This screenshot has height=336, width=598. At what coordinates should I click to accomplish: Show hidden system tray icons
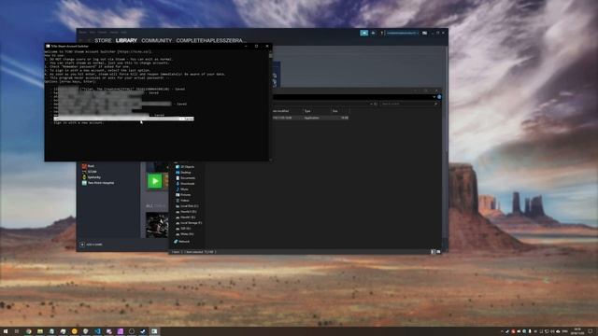(502, 331)
